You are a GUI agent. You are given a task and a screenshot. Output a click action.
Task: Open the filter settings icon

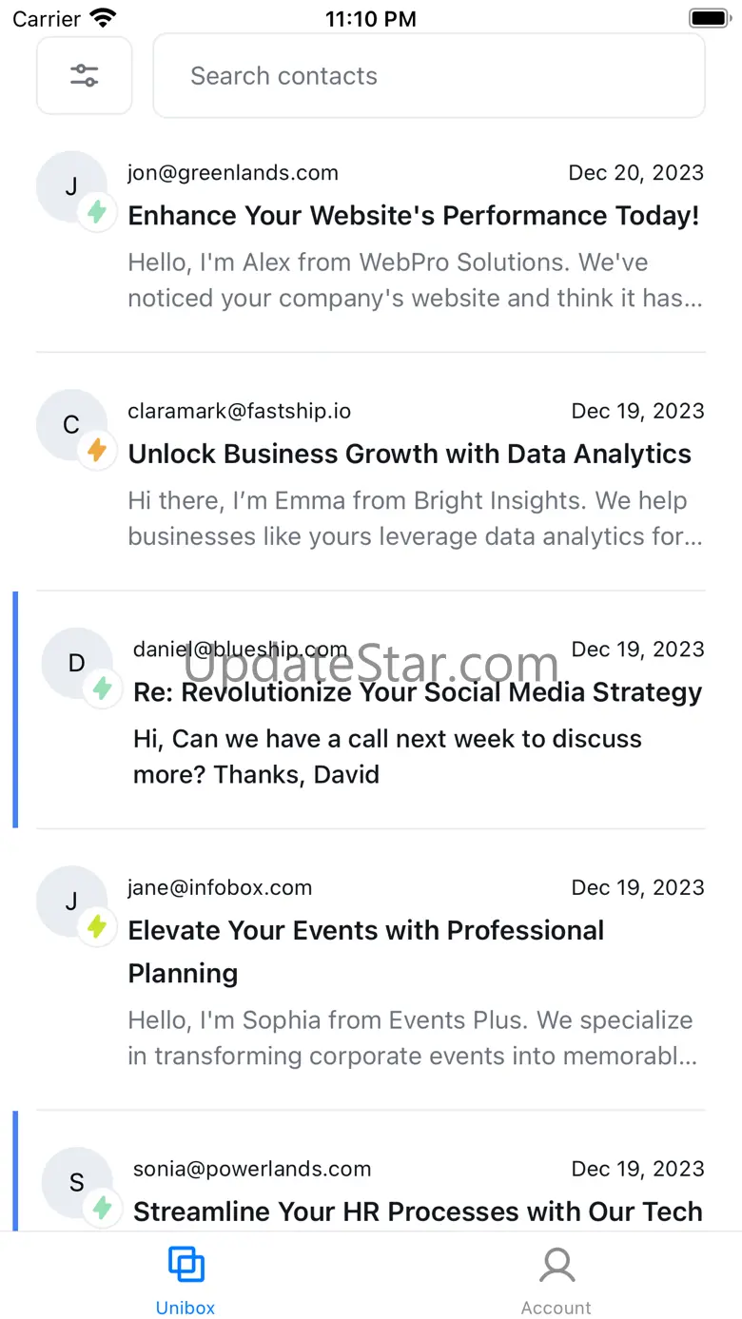tap(85, 76)
